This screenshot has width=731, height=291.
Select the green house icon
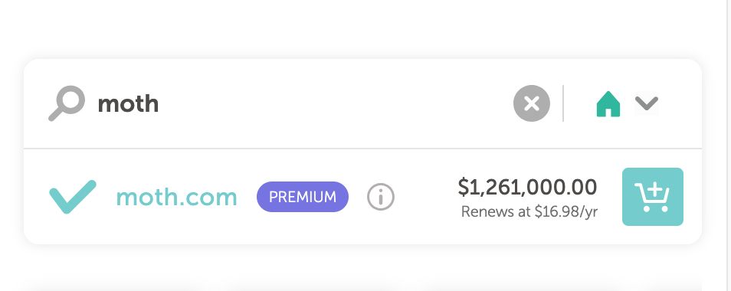coord(608,104)
